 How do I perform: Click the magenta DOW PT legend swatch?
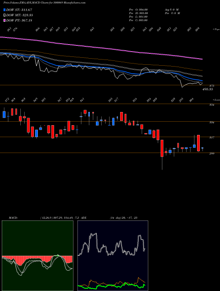point(4,20)
